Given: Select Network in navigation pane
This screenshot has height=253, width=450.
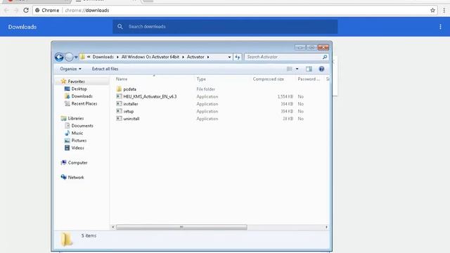Looking at the screenshot, I should click(x=76, y=177).
